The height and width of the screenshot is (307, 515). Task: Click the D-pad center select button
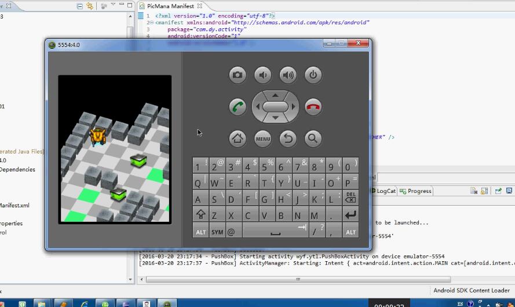pyautogui.click(x=275, y=107)
